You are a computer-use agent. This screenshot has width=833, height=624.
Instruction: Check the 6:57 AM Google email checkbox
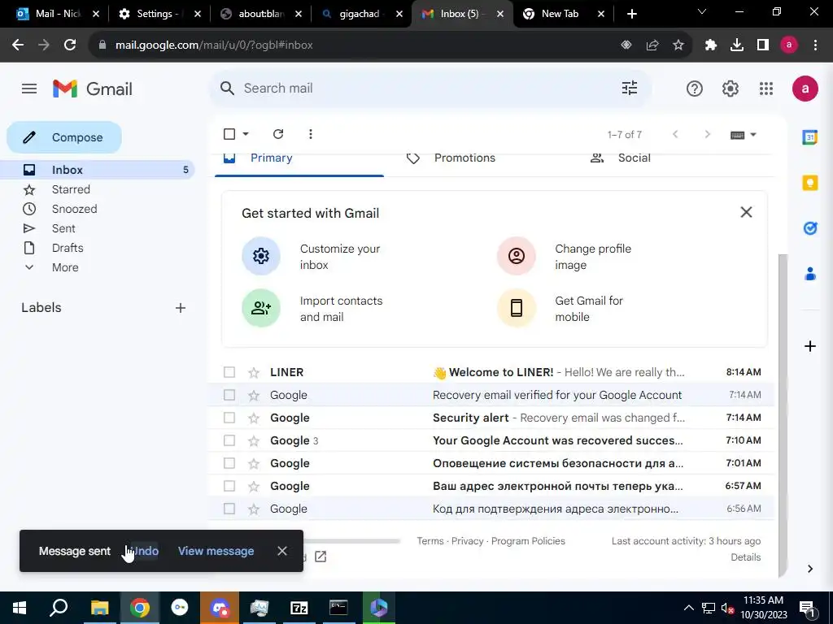click(229, 486)
